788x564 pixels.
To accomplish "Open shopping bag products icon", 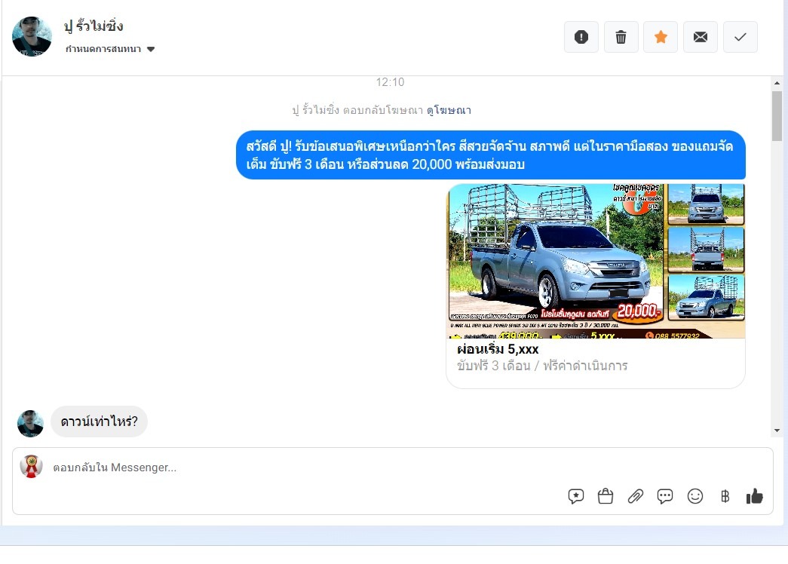I will 605,496.
